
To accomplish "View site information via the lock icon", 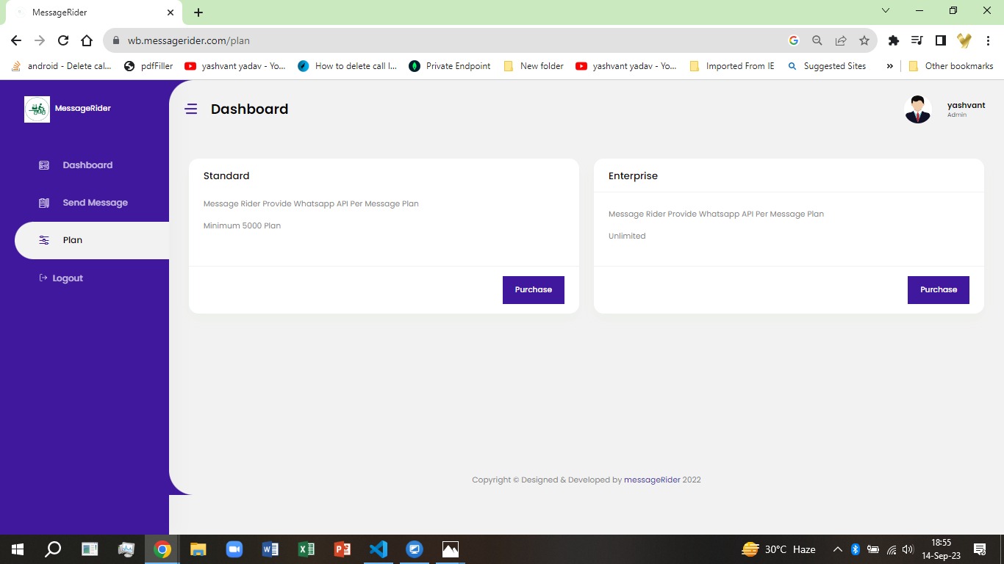I will [115, 40].
